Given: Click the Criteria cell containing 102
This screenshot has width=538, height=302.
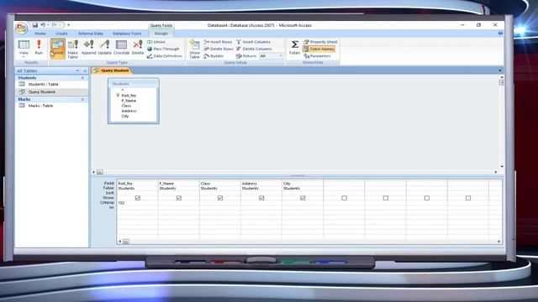Looking at the screenshot, I should click(137, 203).
